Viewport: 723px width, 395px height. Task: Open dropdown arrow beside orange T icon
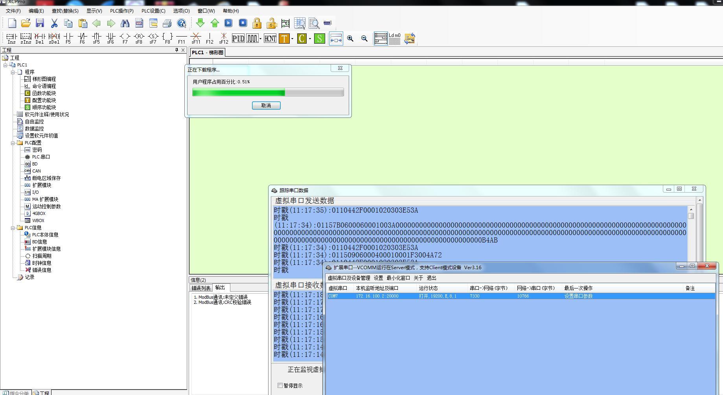292,39
